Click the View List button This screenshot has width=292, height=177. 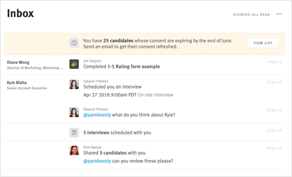point(263,43)
